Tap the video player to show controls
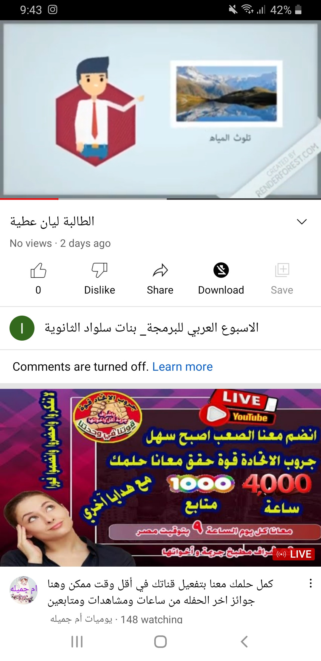This screenshot has width=321, height=661. coord(160,109)
